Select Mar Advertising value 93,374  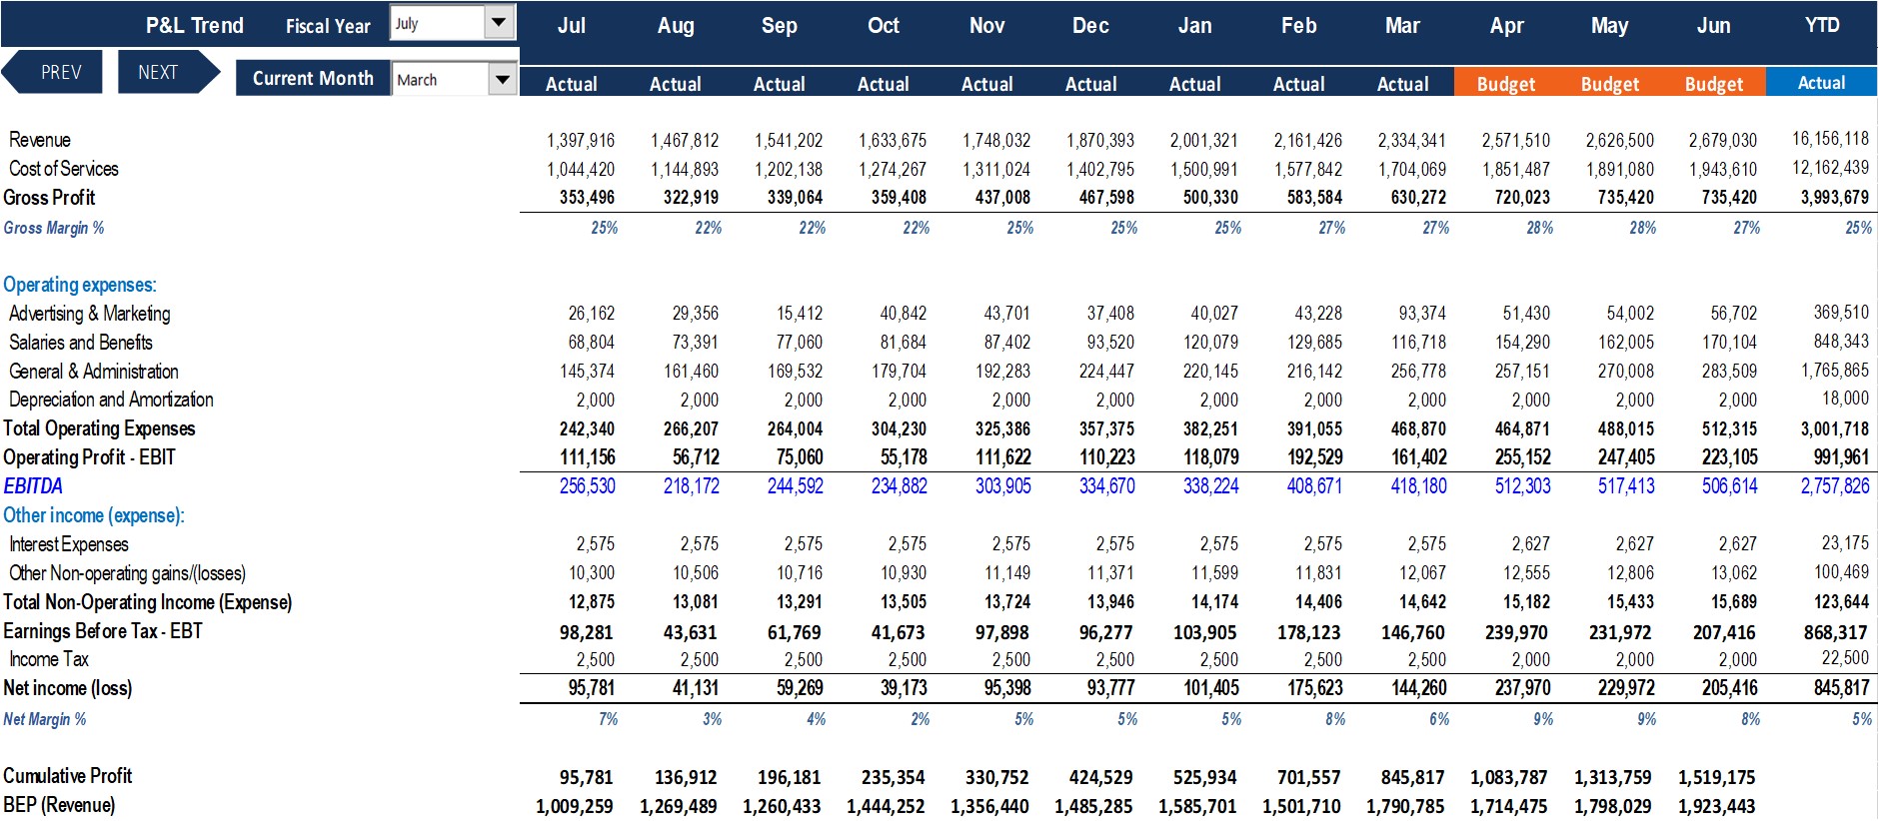coord(1420,314)
